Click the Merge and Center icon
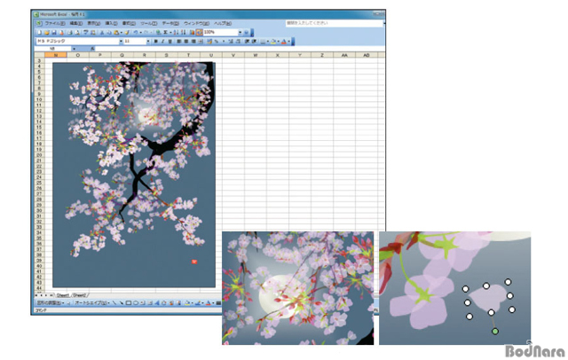The image size is (568, 360). tap(201, 42)
